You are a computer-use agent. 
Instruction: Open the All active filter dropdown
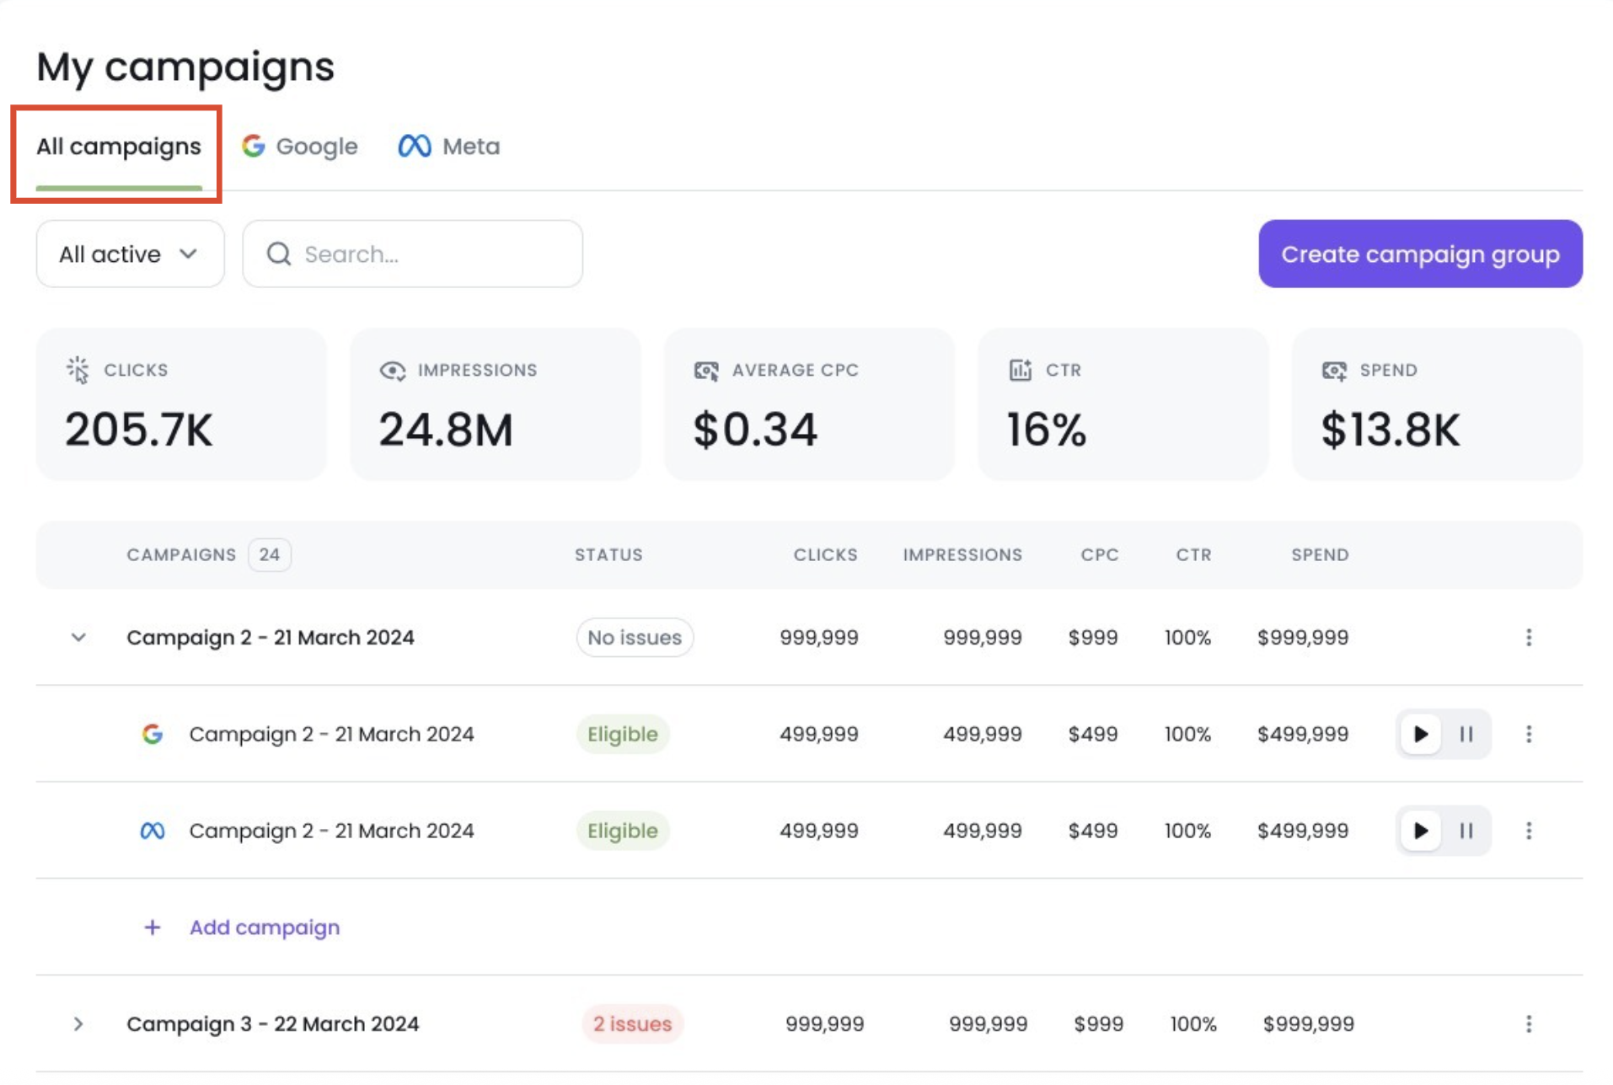[x=129, y=254]
